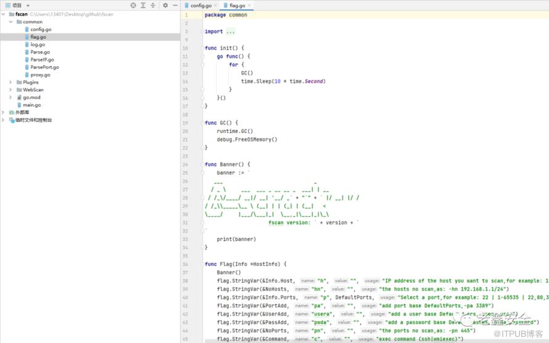The width and height of the screenshot is (549, 343).
Task: Expand the WebScan folder
Action: [x=10, y=89]
